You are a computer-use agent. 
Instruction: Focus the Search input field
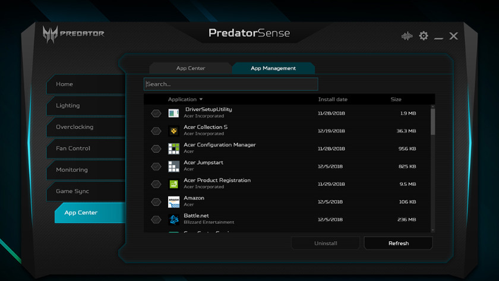pyautogui.click(x=230, y=84)
